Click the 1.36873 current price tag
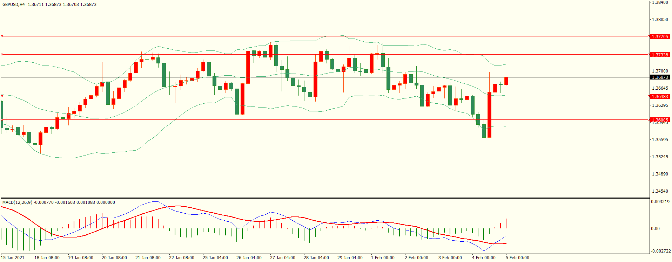Image resolution: width=672 pixels, height=262 pixels. (660, 77)
